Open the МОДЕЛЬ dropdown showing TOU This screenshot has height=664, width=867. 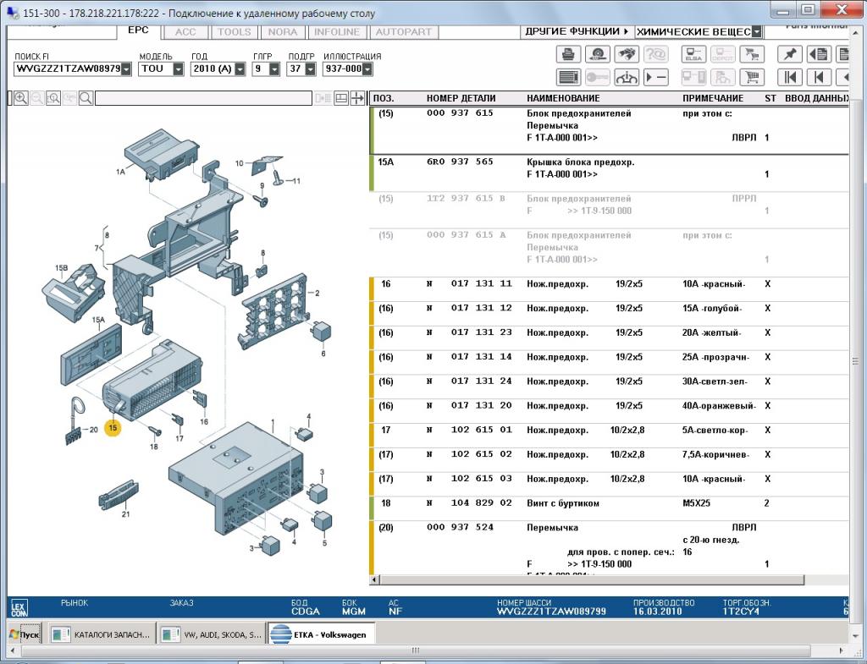coord(178,69)
